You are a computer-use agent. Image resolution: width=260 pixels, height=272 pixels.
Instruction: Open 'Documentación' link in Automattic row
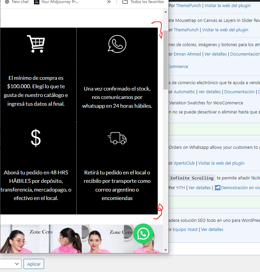click(x=239, y=92)
